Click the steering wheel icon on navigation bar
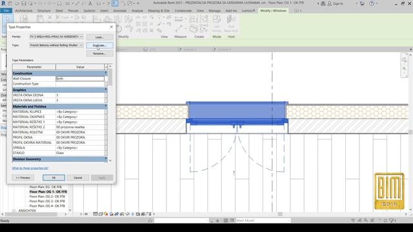The width and height of the screenshot is (413, 232). [x=405, y=60]
